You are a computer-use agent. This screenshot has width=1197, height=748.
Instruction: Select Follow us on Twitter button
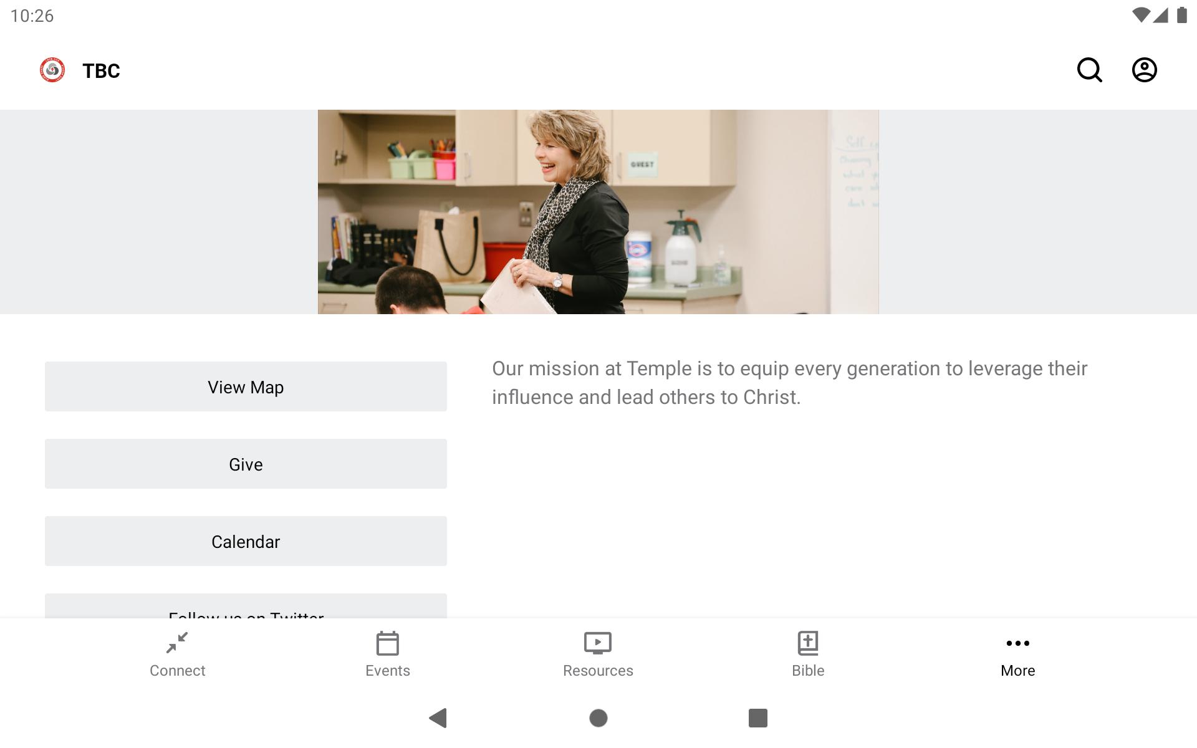tap(246, 607)
